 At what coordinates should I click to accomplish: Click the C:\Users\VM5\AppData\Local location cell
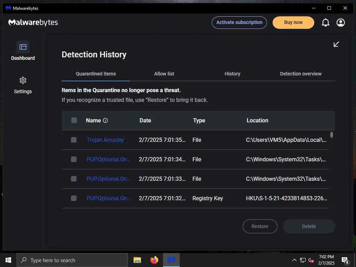286,140
